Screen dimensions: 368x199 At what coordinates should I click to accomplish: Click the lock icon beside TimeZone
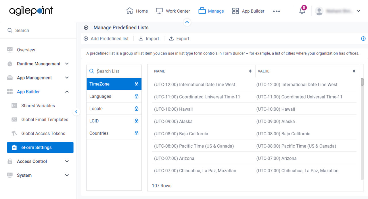coord(137,84)
